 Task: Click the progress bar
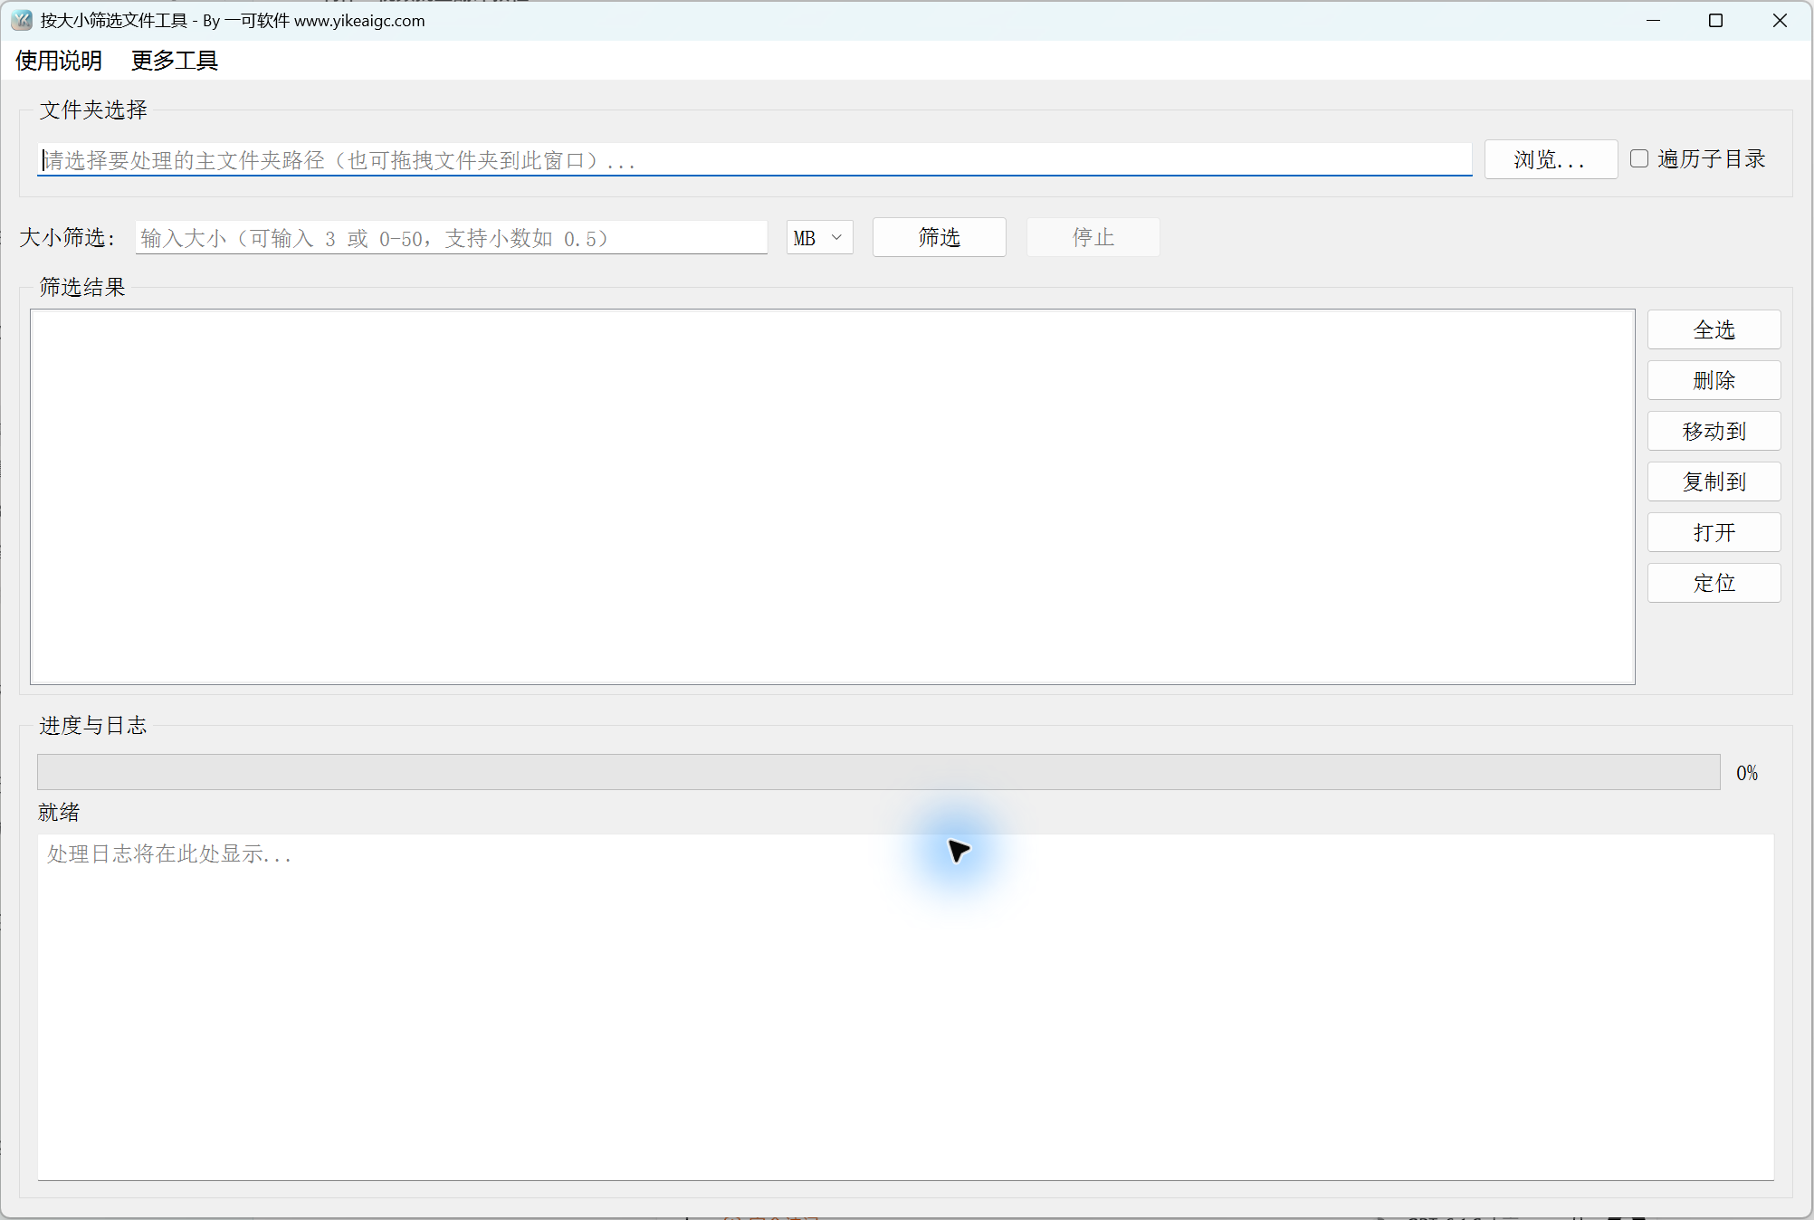[x=878, y=772]
